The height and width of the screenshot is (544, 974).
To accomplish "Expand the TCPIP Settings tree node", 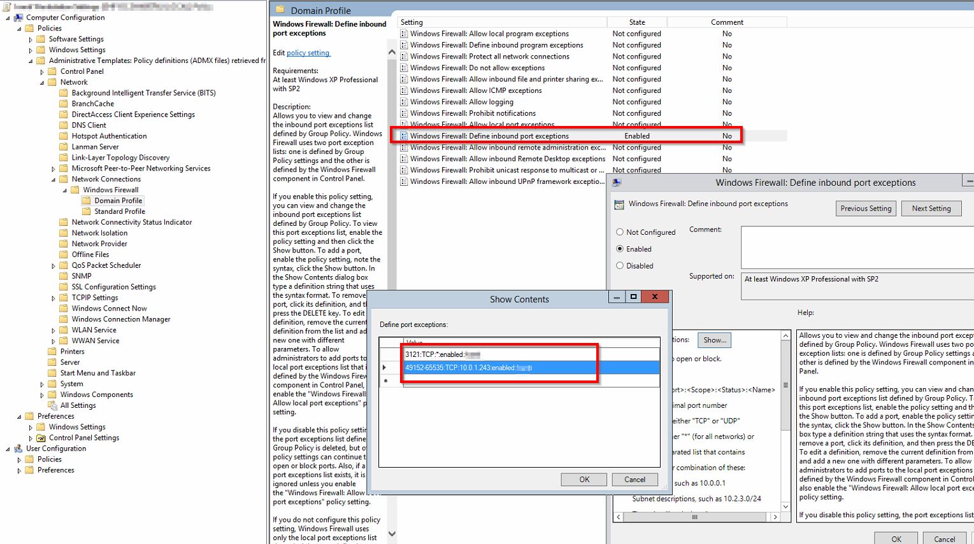I will (54, 297).
